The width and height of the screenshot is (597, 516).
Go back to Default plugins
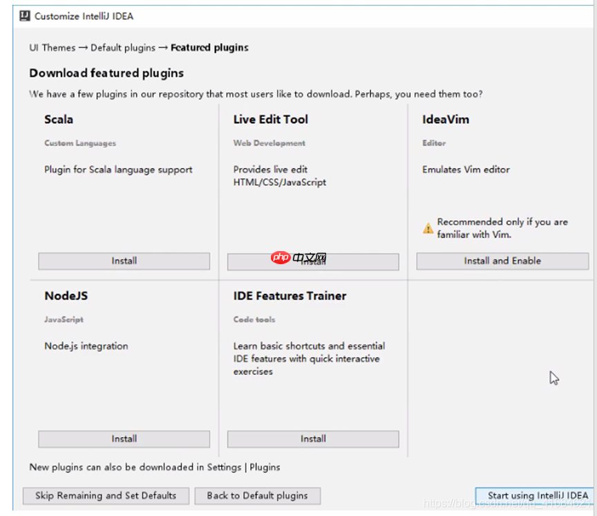pos(257,496)
